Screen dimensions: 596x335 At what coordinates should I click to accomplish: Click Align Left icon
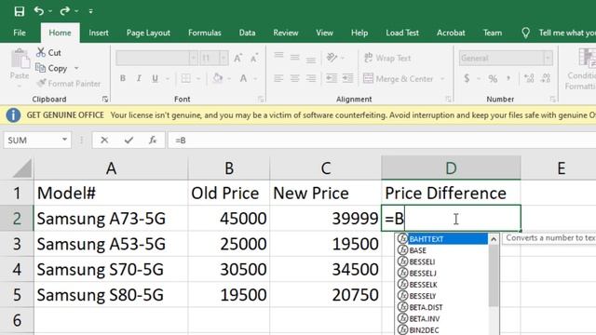[x=278, y=78]
